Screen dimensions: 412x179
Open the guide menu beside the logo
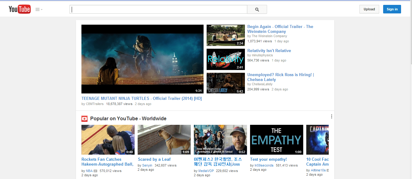pyautogui.click(x=39, y=9)
